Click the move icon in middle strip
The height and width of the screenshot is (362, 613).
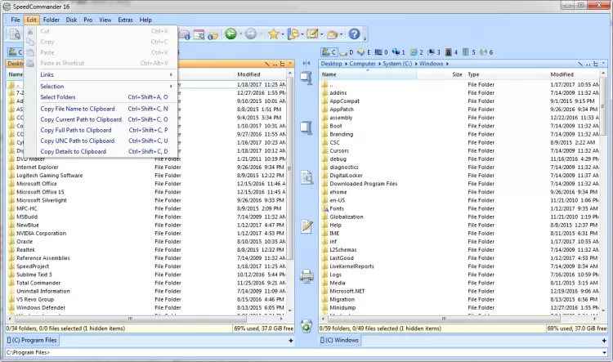pyautogui.click(x=306, y=127)
